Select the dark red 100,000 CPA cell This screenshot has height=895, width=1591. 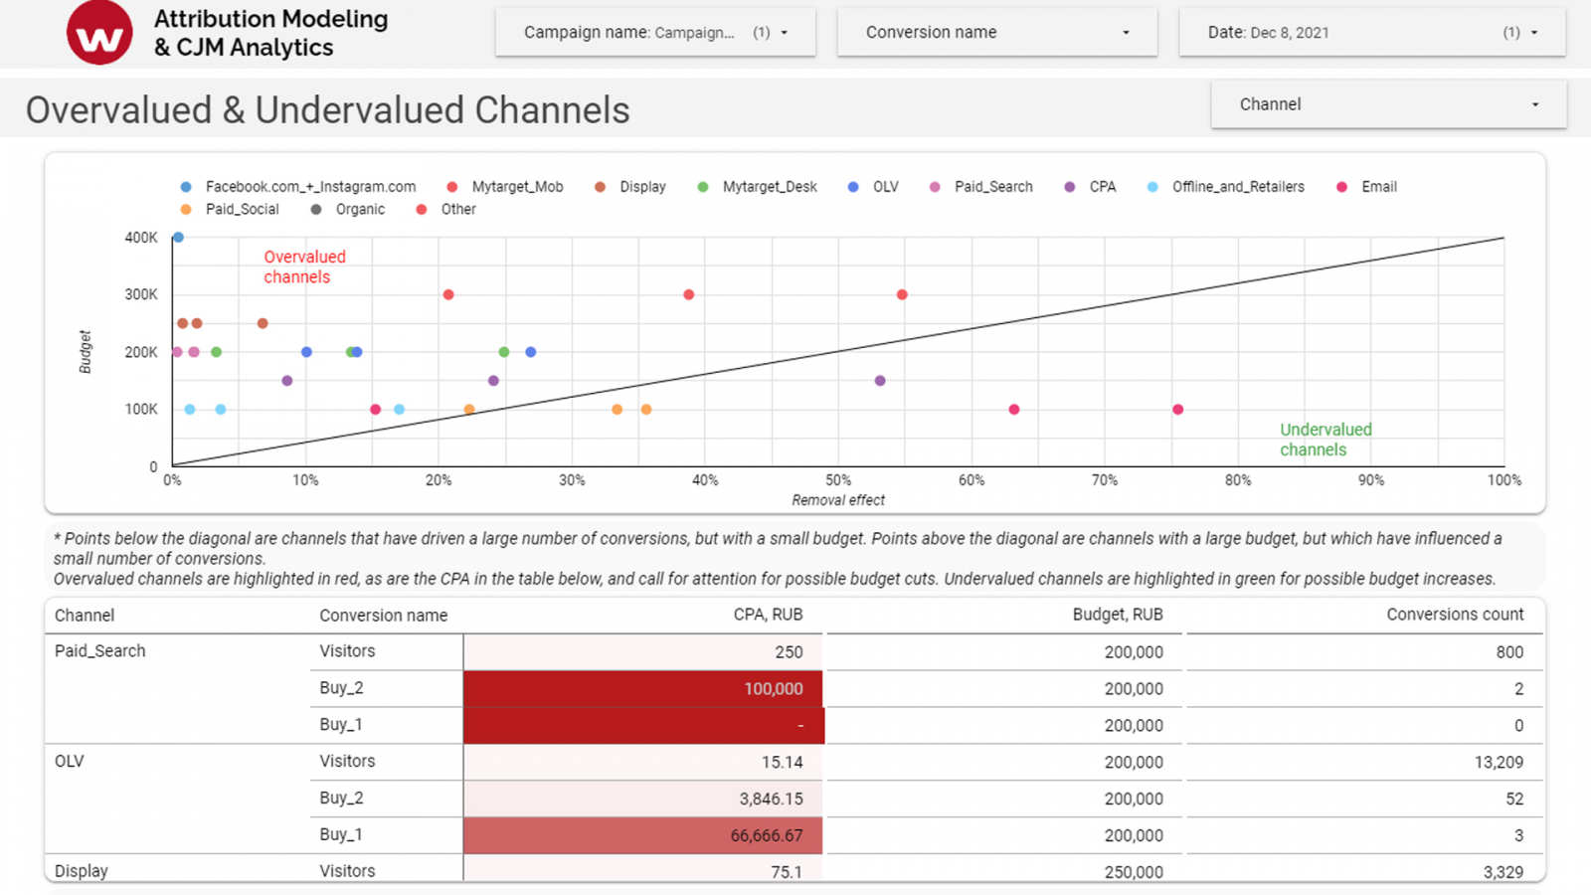[x=643, y=689]
